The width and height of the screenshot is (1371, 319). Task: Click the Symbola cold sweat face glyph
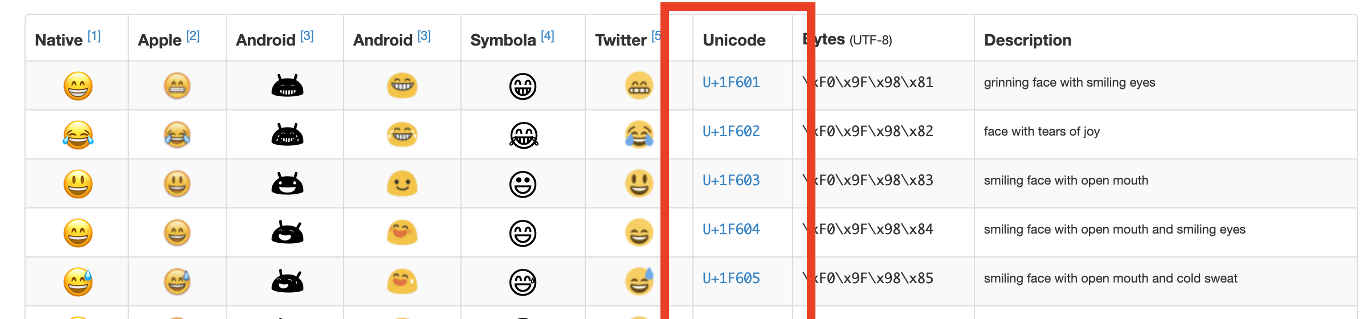point(523,282)
